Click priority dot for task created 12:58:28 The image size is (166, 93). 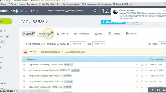146,70
